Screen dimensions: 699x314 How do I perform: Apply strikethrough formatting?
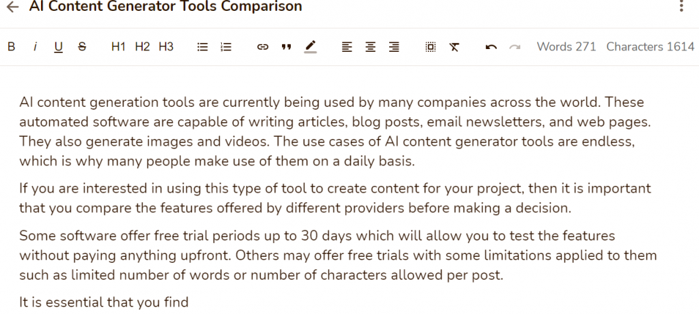click(82, 47)
